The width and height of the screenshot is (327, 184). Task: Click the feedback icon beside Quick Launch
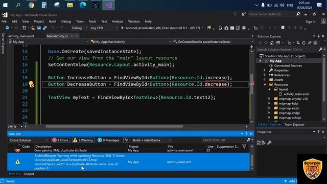(243, 14)
